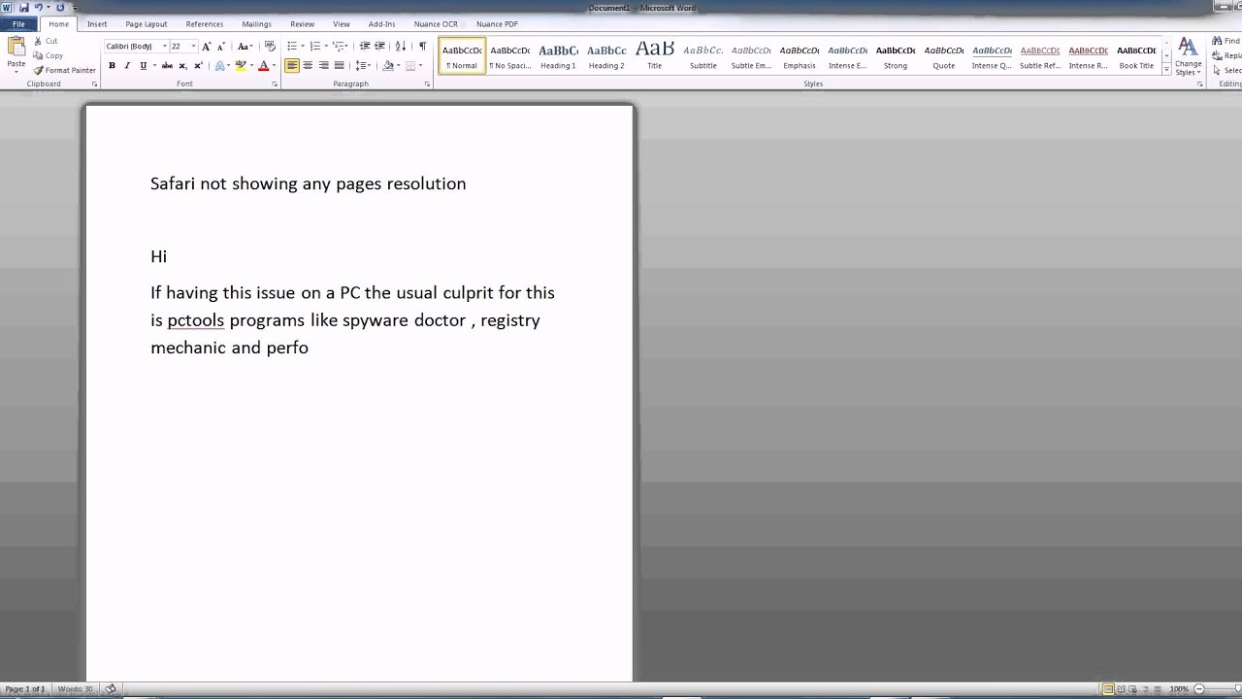The width and height of the screenshot is (1242, 699).
Task: Click the red font color swatch
Action: [262, 66]
